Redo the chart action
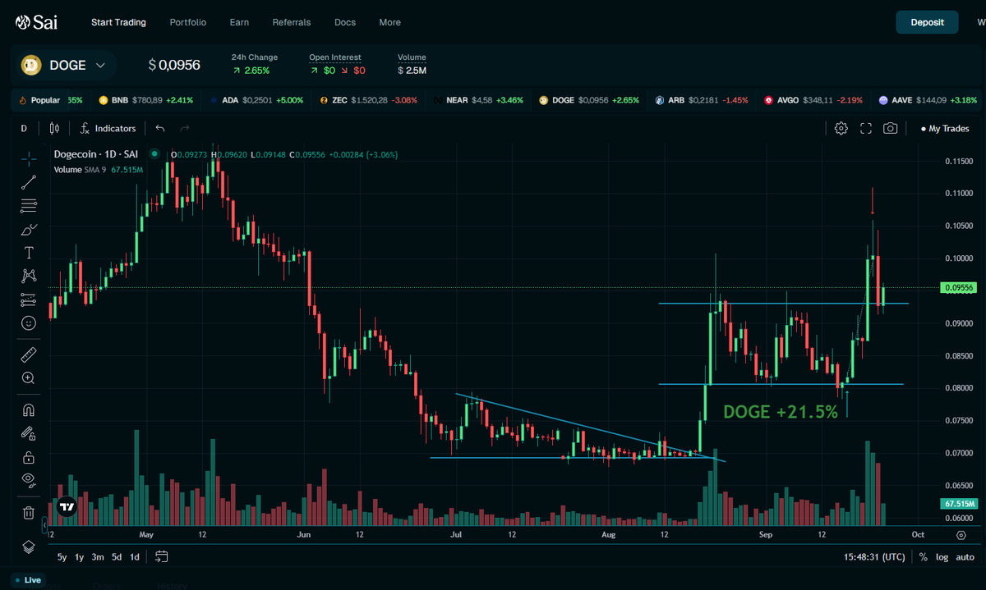Image resolution: width=986 pixels, height=590 pixels. [185, 128]
